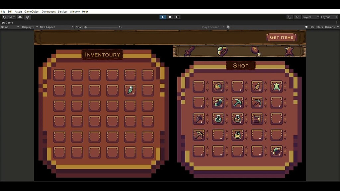Open the GameObject menu
Screen dimensions: 340x191
click(x=32, y=11)
